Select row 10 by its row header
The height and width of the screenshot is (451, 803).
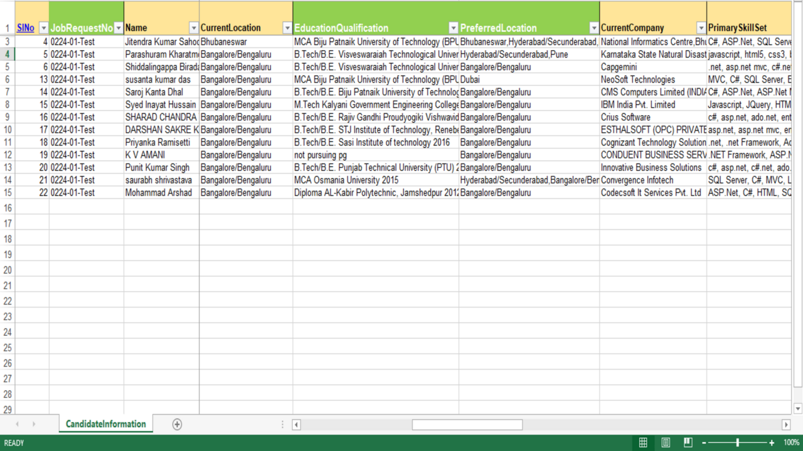coord(8,130)
